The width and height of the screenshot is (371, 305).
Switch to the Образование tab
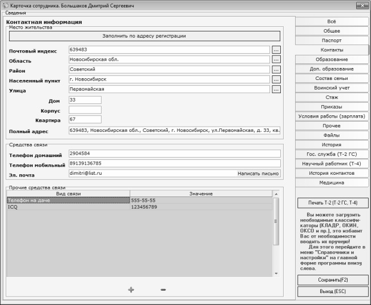pos(332,59)
